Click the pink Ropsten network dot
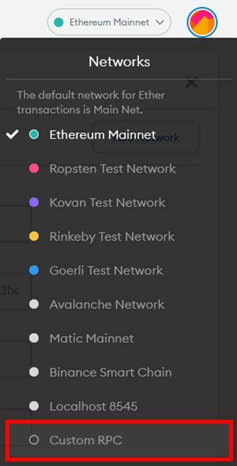 34,169
